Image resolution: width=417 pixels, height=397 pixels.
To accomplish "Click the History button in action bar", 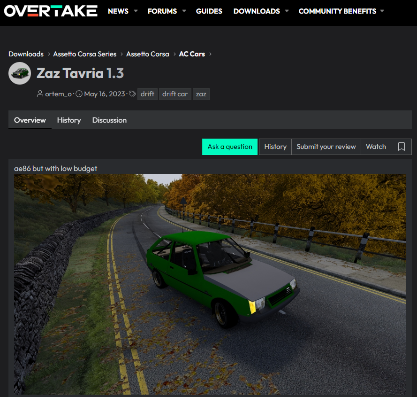I will [x=275, y=147].
